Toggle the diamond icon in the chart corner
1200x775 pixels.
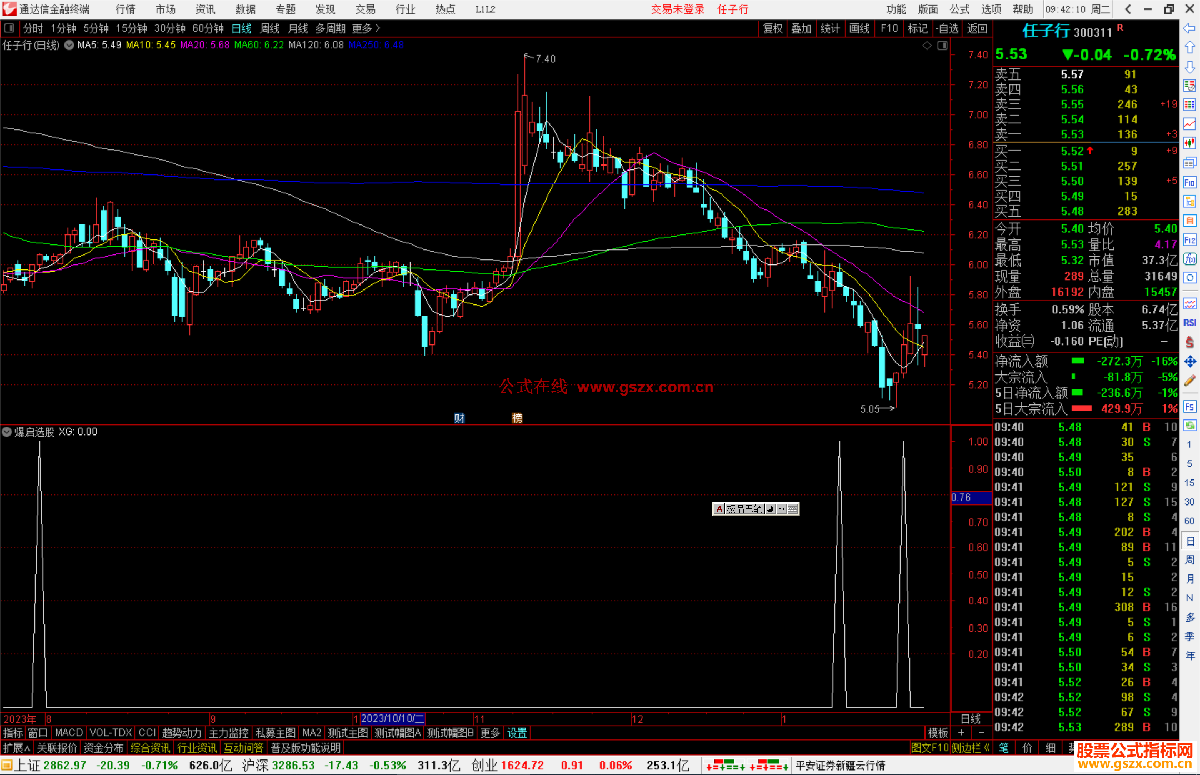click(x=927, y=46)
